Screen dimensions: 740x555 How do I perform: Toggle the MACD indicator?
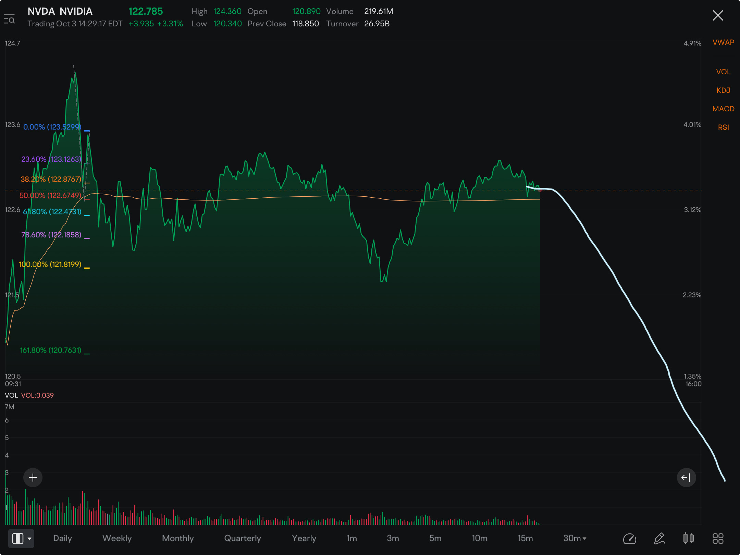(x=723, y=109)
